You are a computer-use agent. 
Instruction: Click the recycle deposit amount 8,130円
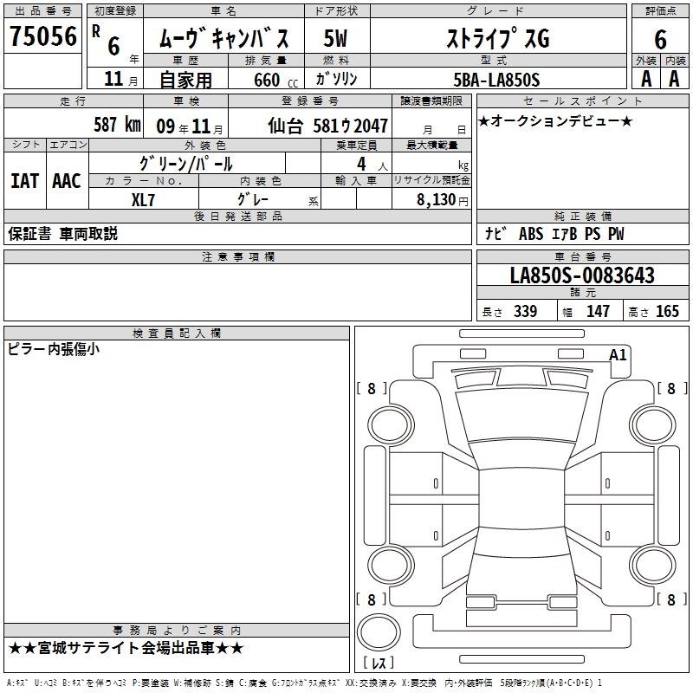pyautogui.click(x=438, y=198)
